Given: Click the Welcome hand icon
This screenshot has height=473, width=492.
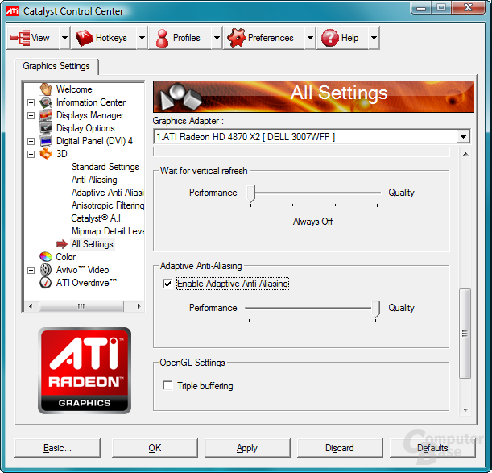Looking at the screenshot, I should click(x=46, y=89).
